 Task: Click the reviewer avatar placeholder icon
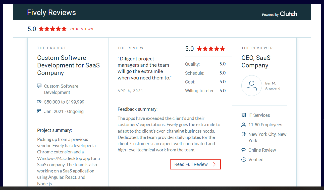(252, 86)
